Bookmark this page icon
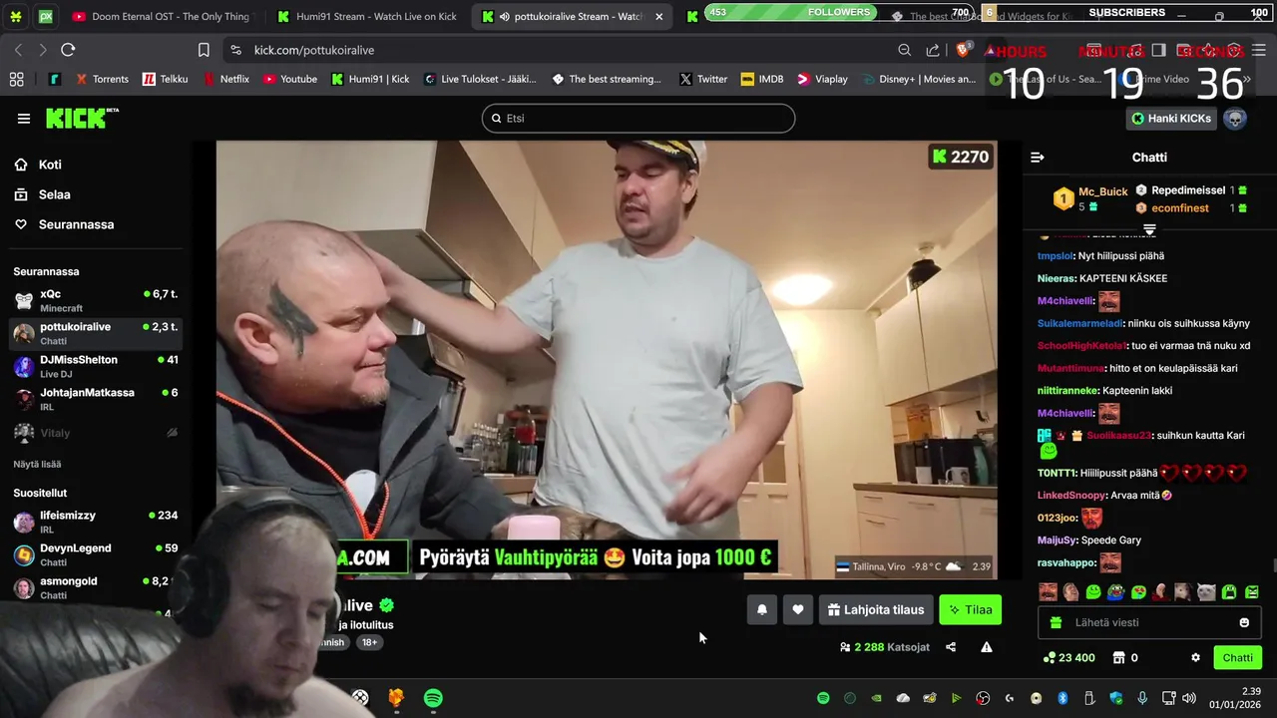 [x=204, y=50]
